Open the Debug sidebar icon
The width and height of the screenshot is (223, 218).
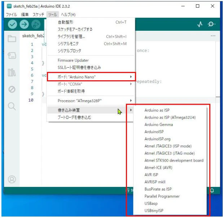pyautogui.click(x=12, y=89)
